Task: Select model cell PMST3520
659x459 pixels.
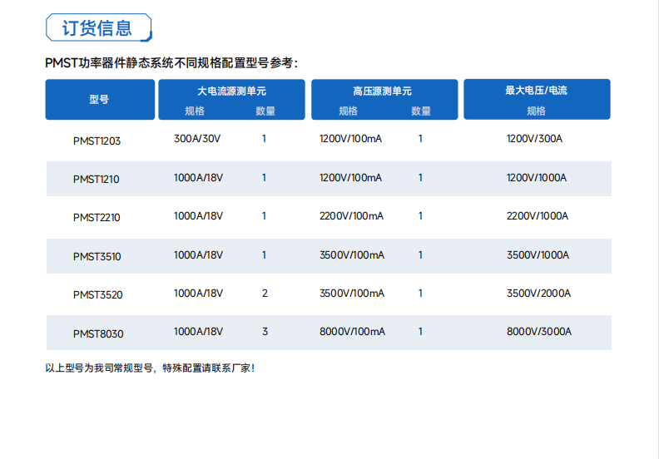Action: coord(98,295)
